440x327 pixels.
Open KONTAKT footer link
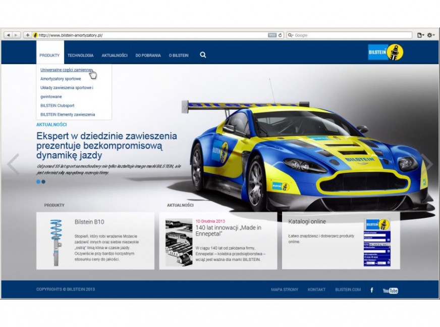coord(316,289)
